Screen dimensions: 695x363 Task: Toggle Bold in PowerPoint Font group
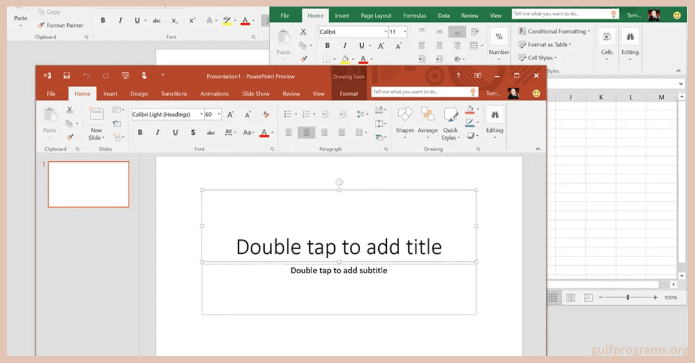[x=140, y=132]
